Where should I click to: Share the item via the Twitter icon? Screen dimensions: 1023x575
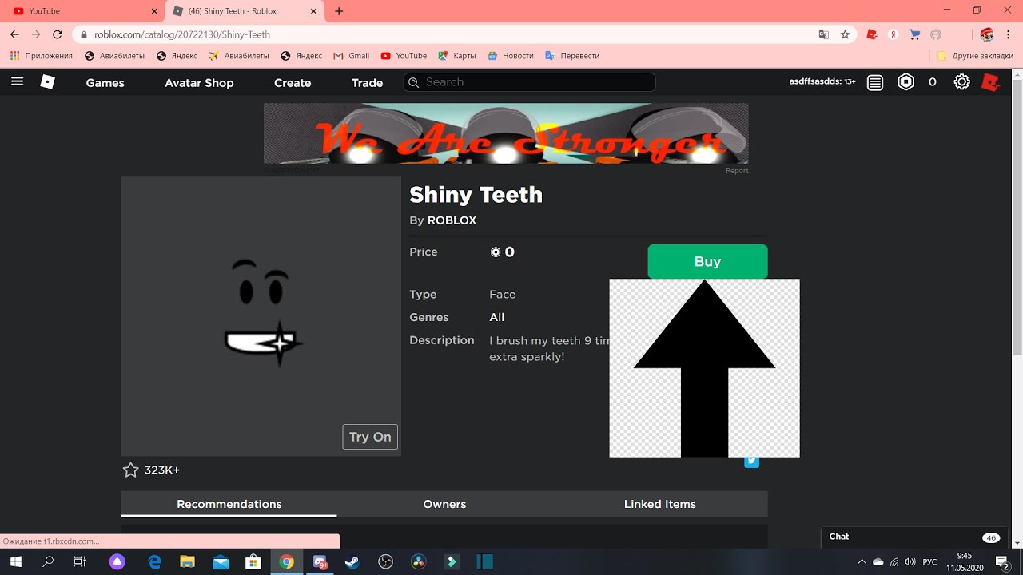click(x=751, y=462)
